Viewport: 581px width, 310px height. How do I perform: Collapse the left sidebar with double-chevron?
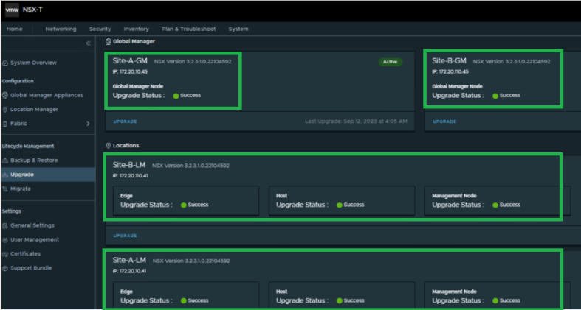click(x=89, y=43)
